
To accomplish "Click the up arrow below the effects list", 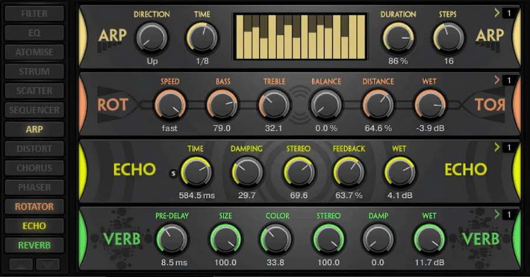I will 21,265.
